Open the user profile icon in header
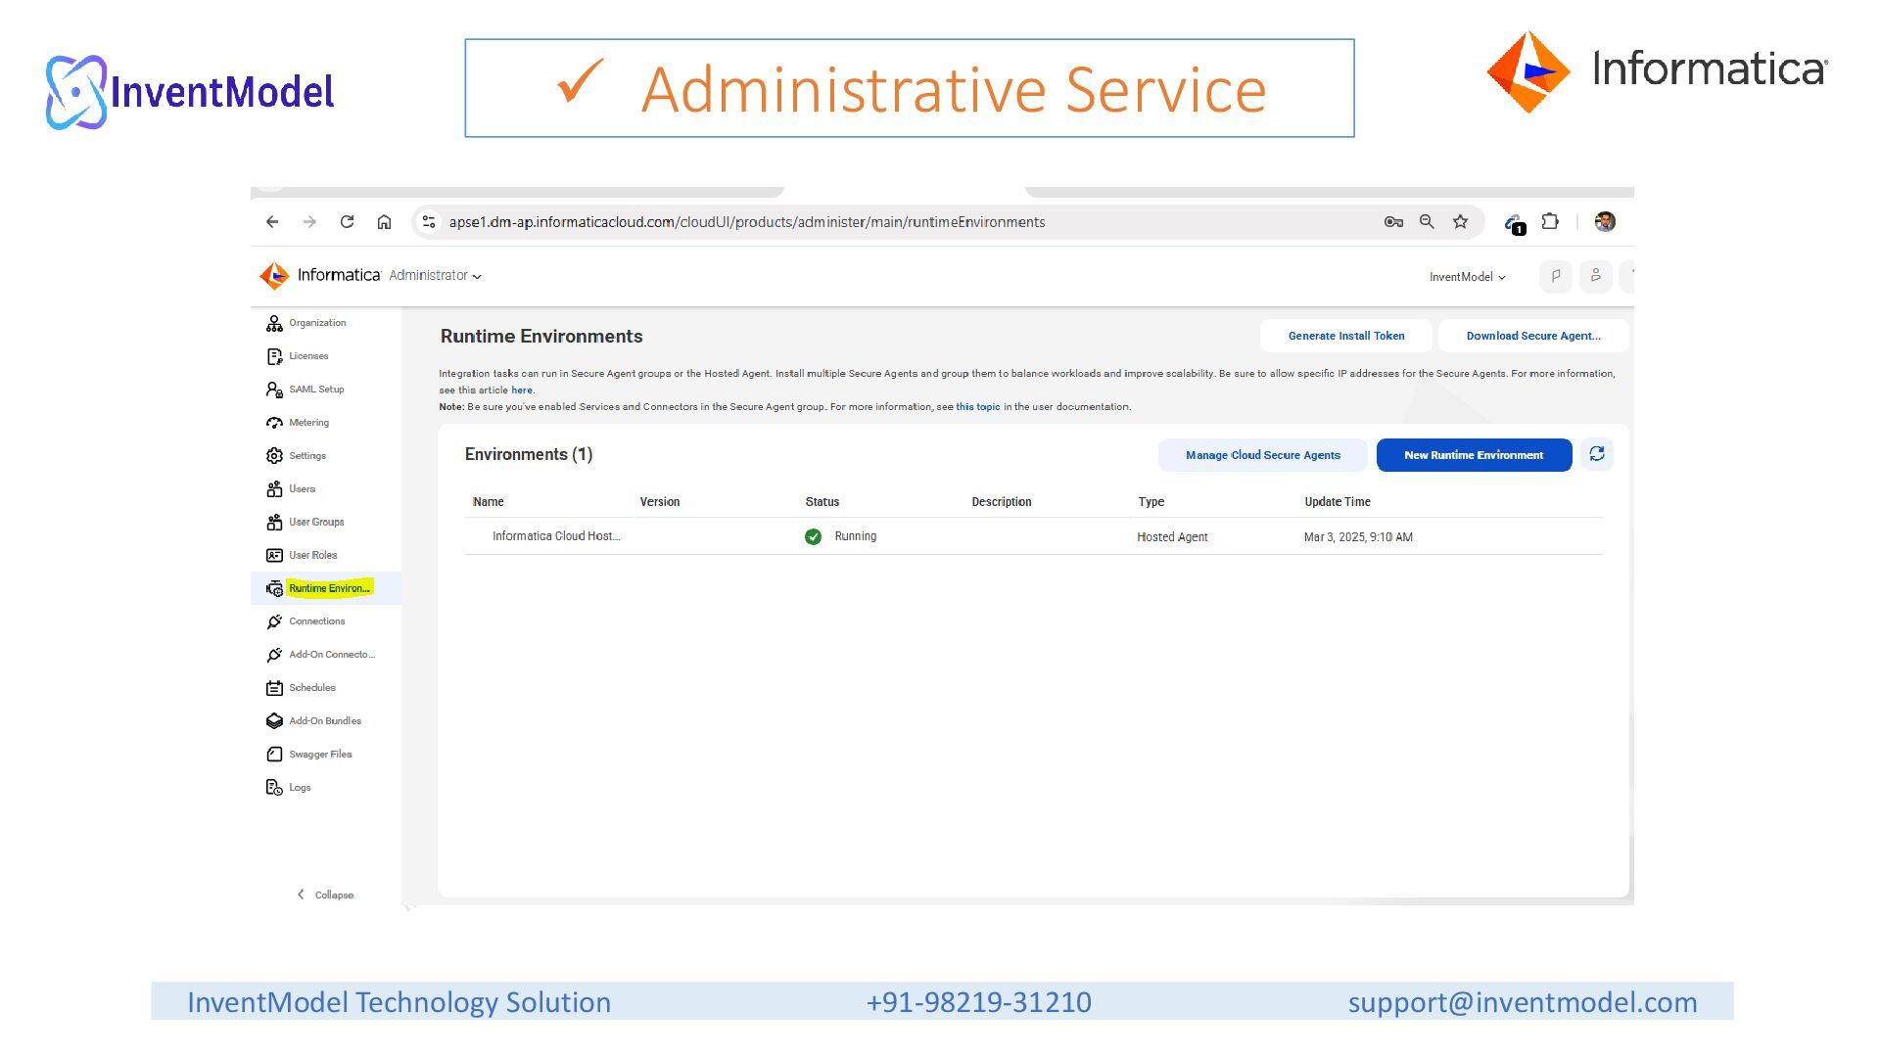Viewport: 1880px width, 1057px height. 1596,276
